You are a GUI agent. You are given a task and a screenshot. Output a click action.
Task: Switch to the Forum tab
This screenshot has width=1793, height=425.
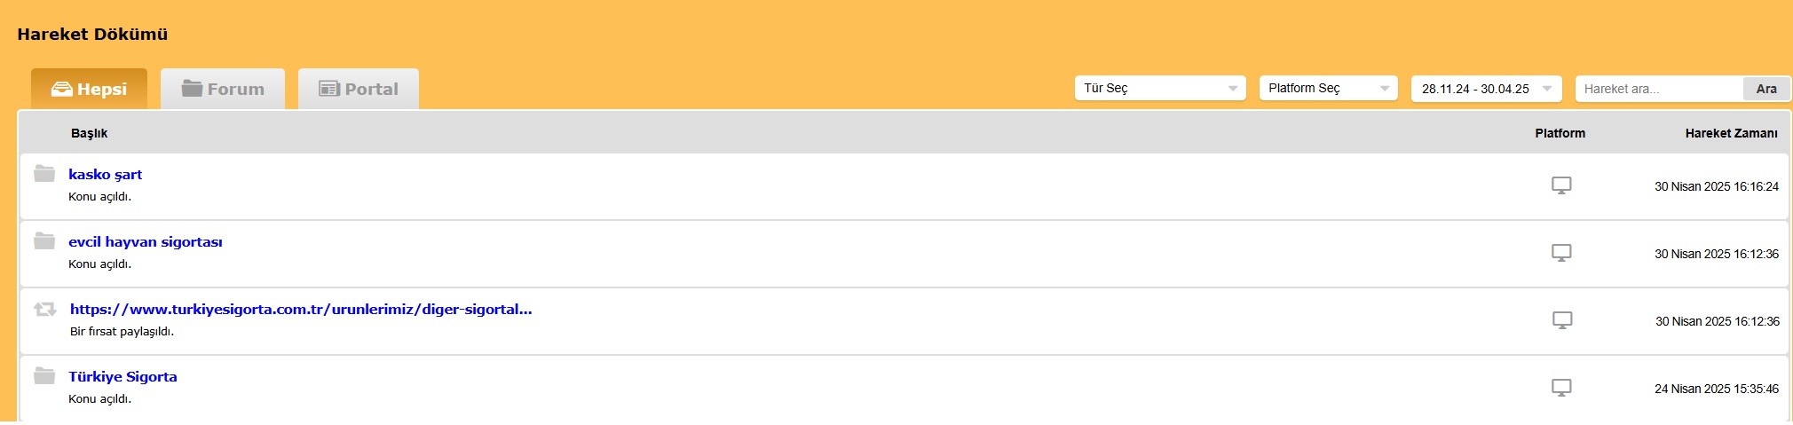pyautogui.click(x=223, y=89)
